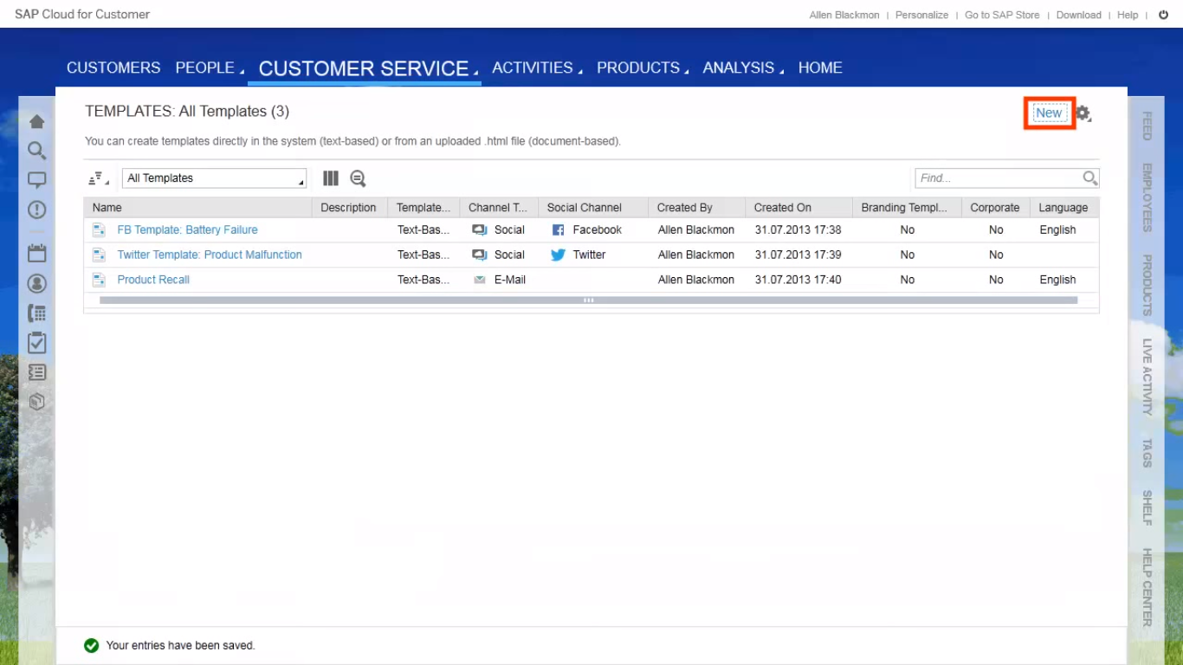
Task: Open the home icon in left sidebar
Action: point(37,121)
